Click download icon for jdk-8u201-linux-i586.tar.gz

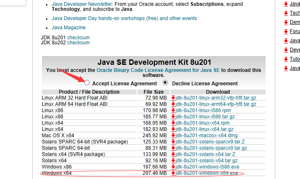tap(173, 117)
